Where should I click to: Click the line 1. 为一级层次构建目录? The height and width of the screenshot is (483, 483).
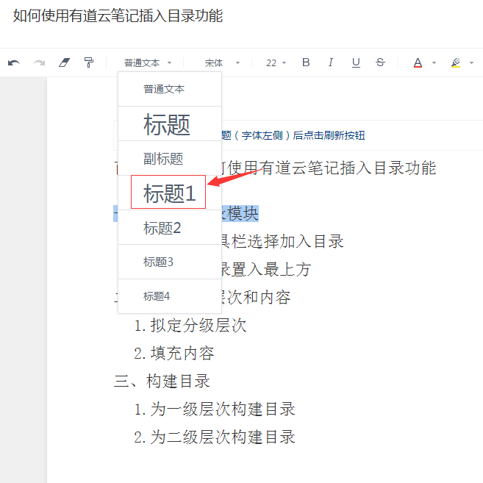[215, 409]
